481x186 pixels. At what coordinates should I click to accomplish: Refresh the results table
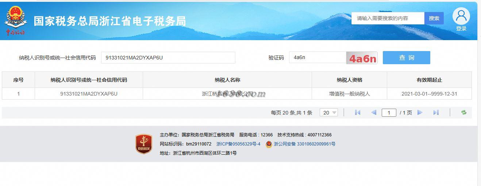point(463,113)
